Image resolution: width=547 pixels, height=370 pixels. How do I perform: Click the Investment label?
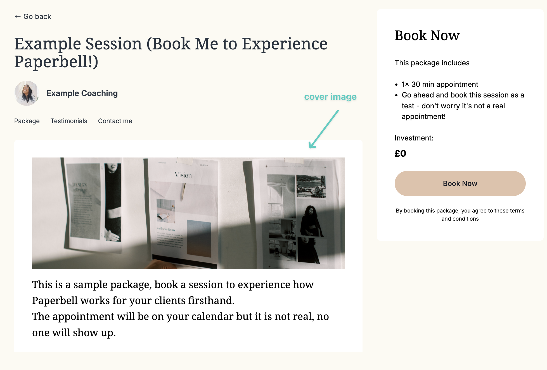[414, 138]
